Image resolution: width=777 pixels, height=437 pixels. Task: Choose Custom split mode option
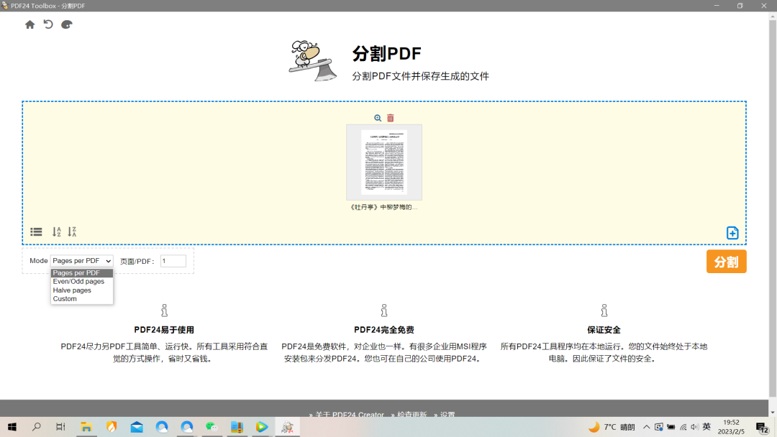pos(82,298)
